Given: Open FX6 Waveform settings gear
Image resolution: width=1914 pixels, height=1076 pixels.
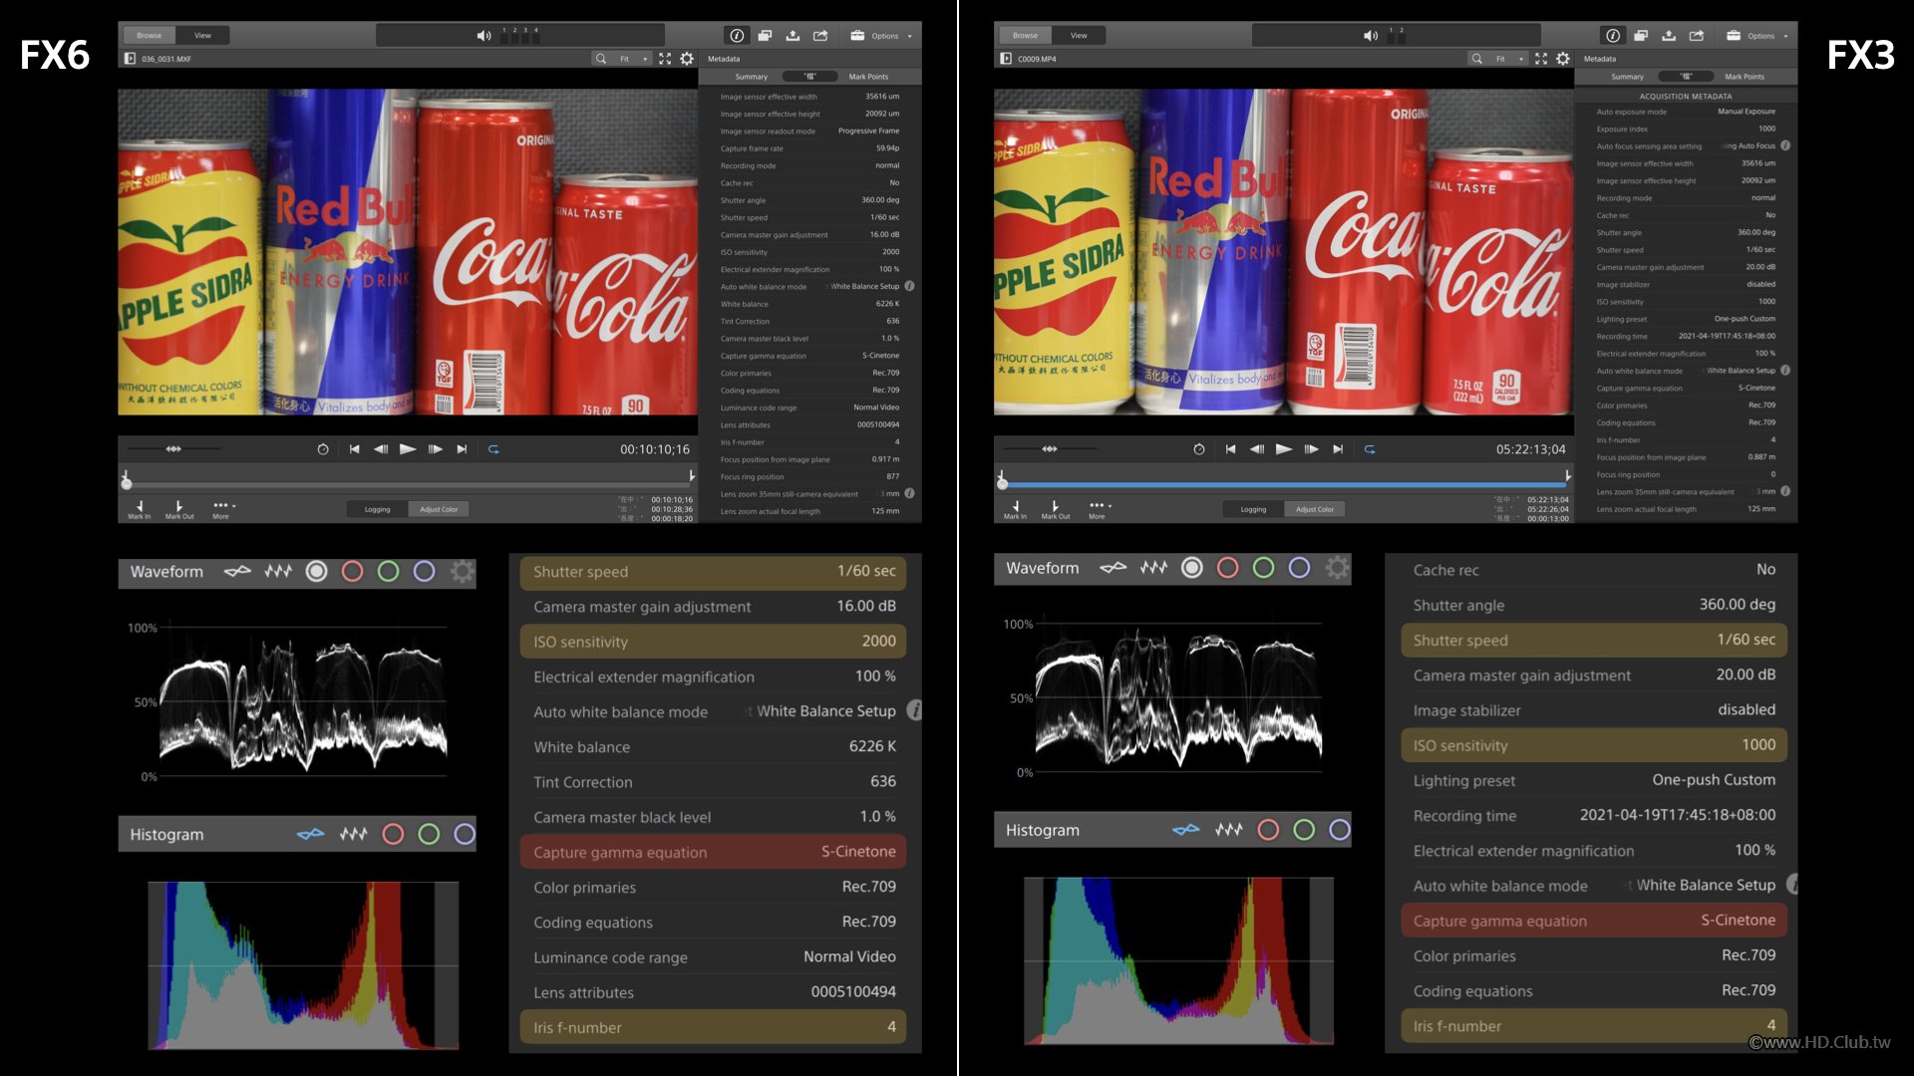Looking at the screenshot, I should click(462, 571).
